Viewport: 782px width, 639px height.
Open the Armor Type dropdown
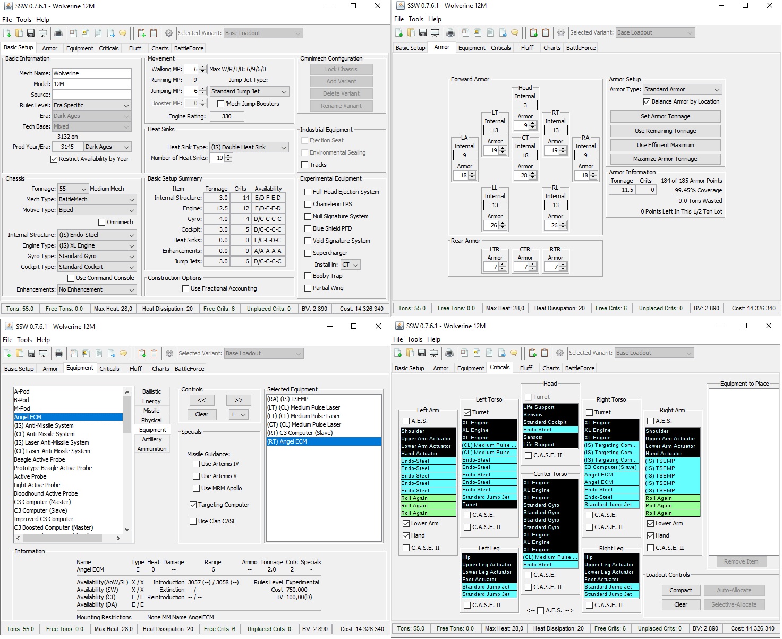(683, 89)
